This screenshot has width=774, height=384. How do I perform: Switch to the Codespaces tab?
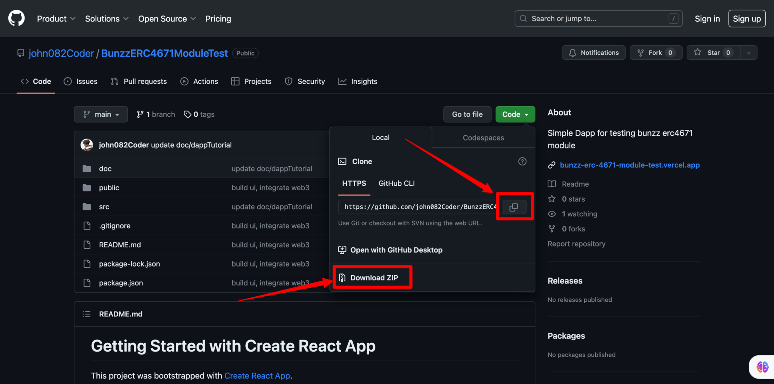pyautogui.click(x=483, y=137)
